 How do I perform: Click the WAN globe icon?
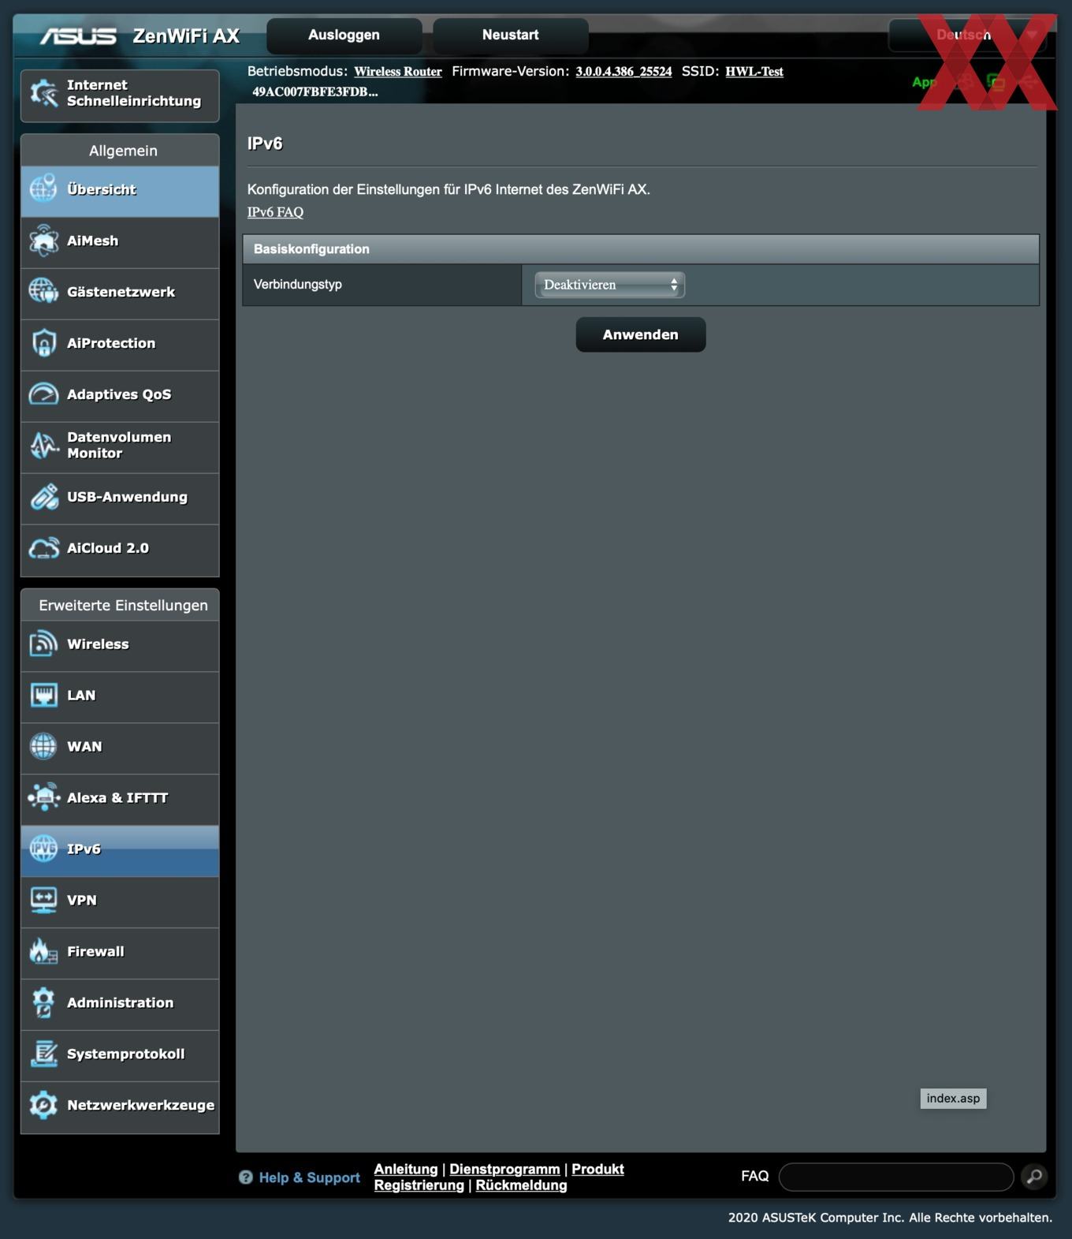[x=43, y=747]
